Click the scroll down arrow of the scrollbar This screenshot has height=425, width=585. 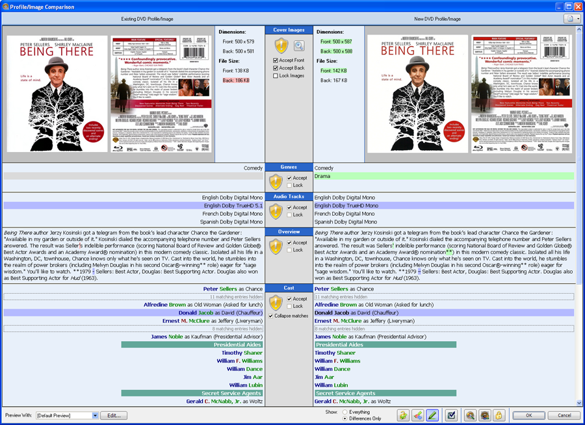tap(579, 402)
